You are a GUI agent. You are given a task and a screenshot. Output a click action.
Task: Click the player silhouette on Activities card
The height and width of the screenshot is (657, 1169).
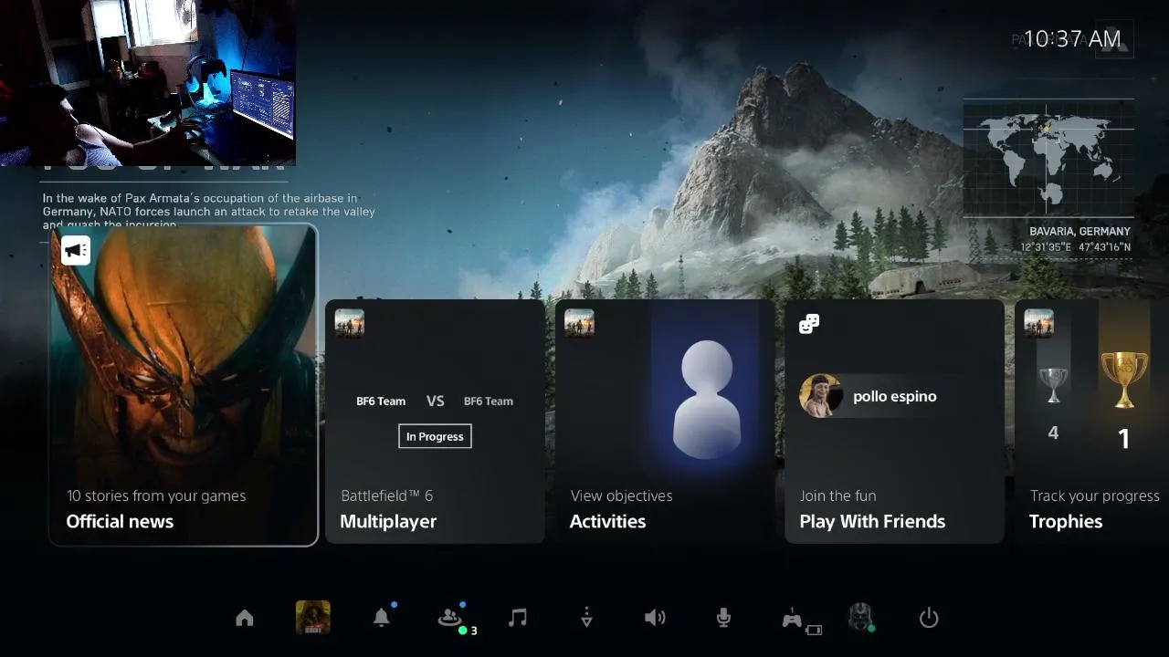[x=706, y=399]
